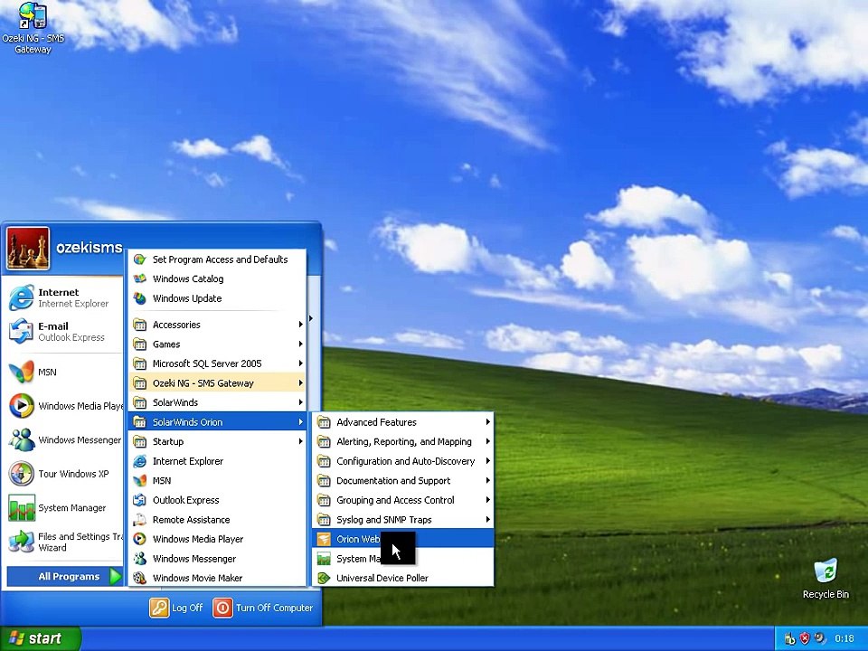Open Windows Media Player from pinned list
Image resolution: width=868 pixels, height=651 pixels.
click(65, 406)
